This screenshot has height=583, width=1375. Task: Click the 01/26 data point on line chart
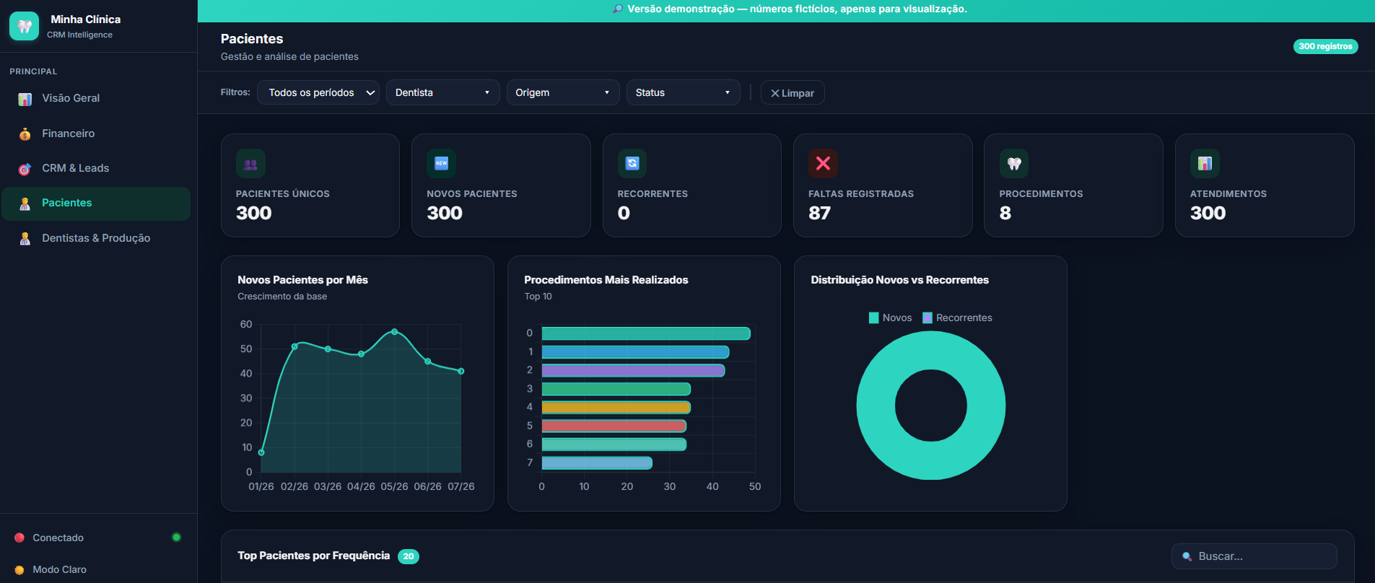tap(261, 452)
